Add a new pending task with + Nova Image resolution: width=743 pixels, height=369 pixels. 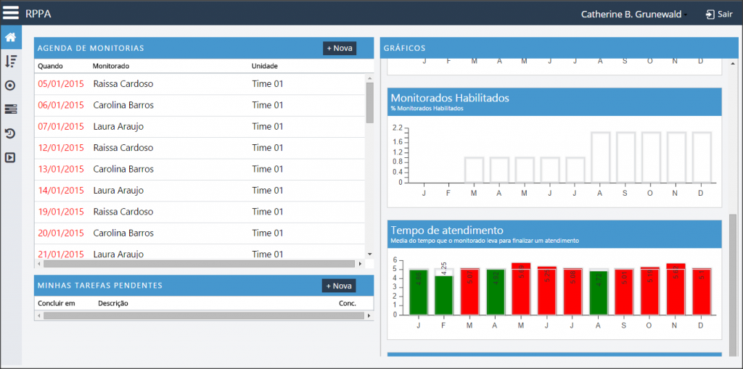coord(339,286)
